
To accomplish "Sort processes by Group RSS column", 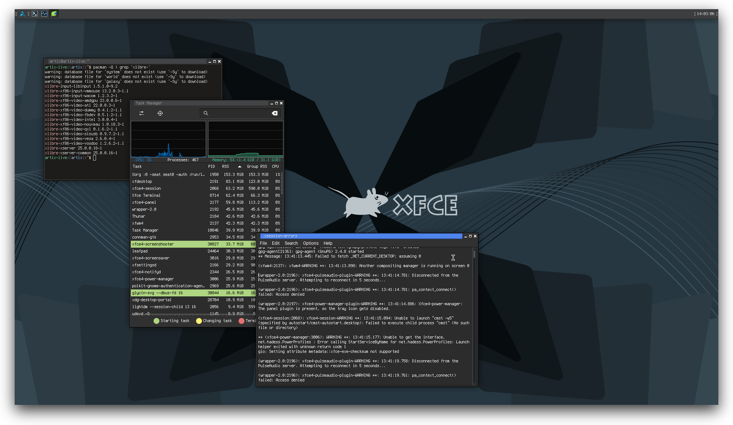I will point(257,166).
